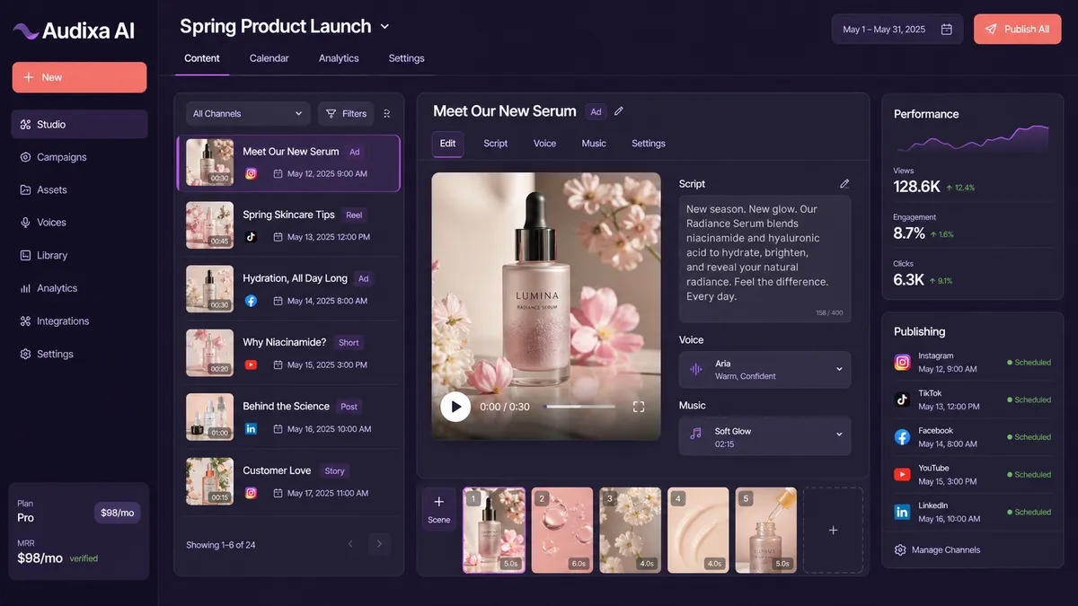Click the empty add-scene placeholder tile

pyautogui.click(x=833, y=530)
